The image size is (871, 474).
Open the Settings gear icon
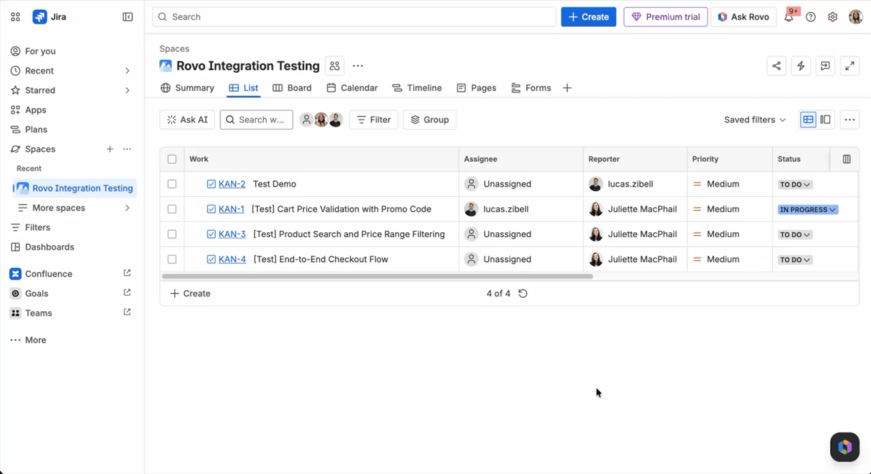click(832, 17)
